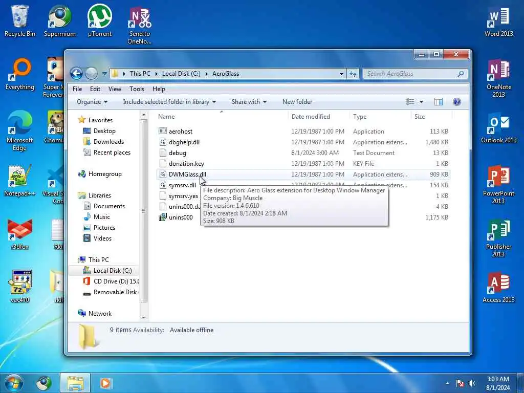The width and height of the screenshot is (524, 393).
Task: Click This PC breadcrumb in address bar
Action: click(x=140, y=74)
